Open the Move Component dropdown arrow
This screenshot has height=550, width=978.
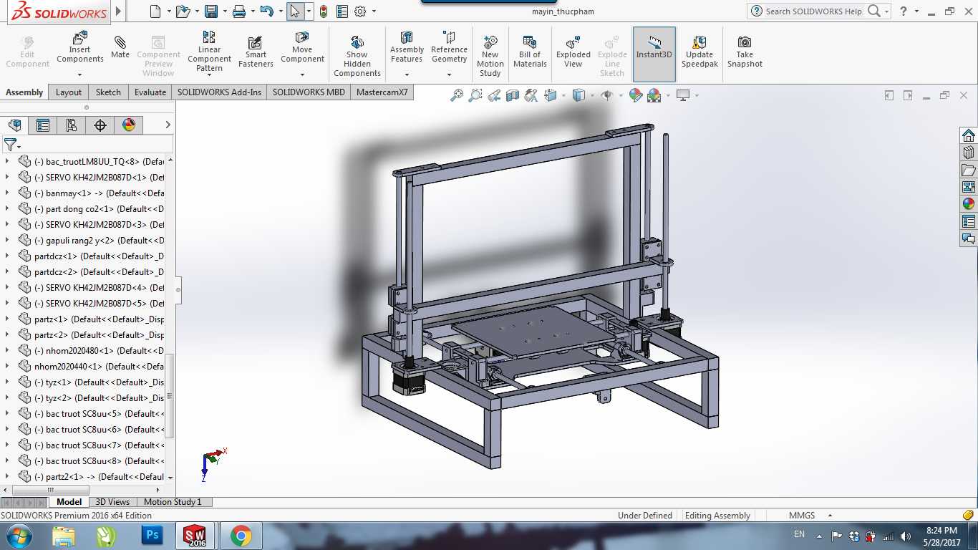click(x=302, y=74)
